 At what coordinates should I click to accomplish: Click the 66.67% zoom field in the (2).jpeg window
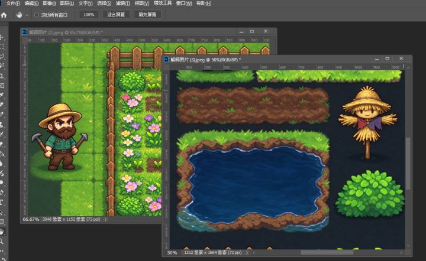tap(31, 219)
